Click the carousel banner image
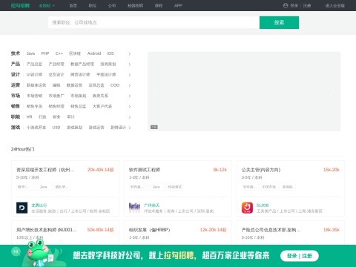 (x=244, y=91)
